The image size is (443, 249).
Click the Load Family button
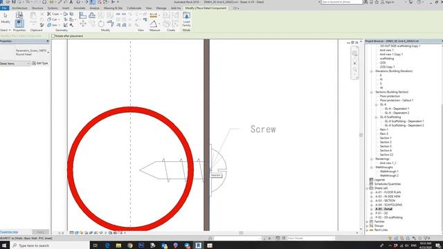[x=186, y=19]
